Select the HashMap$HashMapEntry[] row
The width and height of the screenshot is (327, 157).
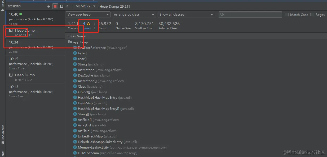coord(196,108)
